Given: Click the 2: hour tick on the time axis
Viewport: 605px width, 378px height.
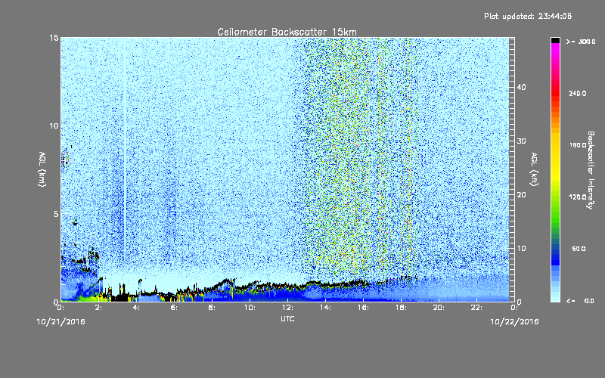Looking at the screenshot, I should 99,308.
